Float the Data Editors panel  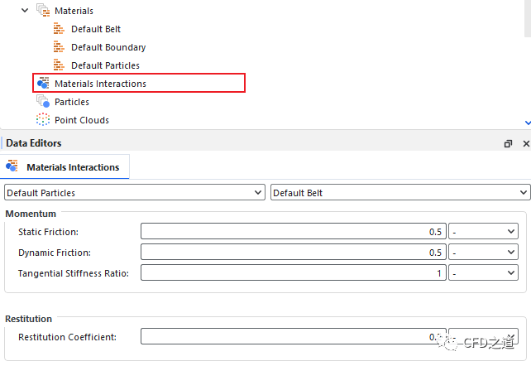(508, 143)
